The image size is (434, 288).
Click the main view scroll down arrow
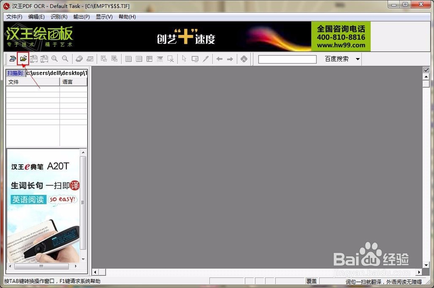coord(426,265)
